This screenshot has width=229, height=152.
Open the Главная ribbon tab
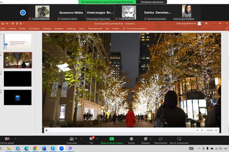[12, 29]
